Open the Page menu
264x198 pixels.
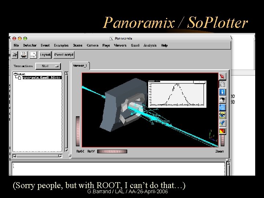(106, 45)
